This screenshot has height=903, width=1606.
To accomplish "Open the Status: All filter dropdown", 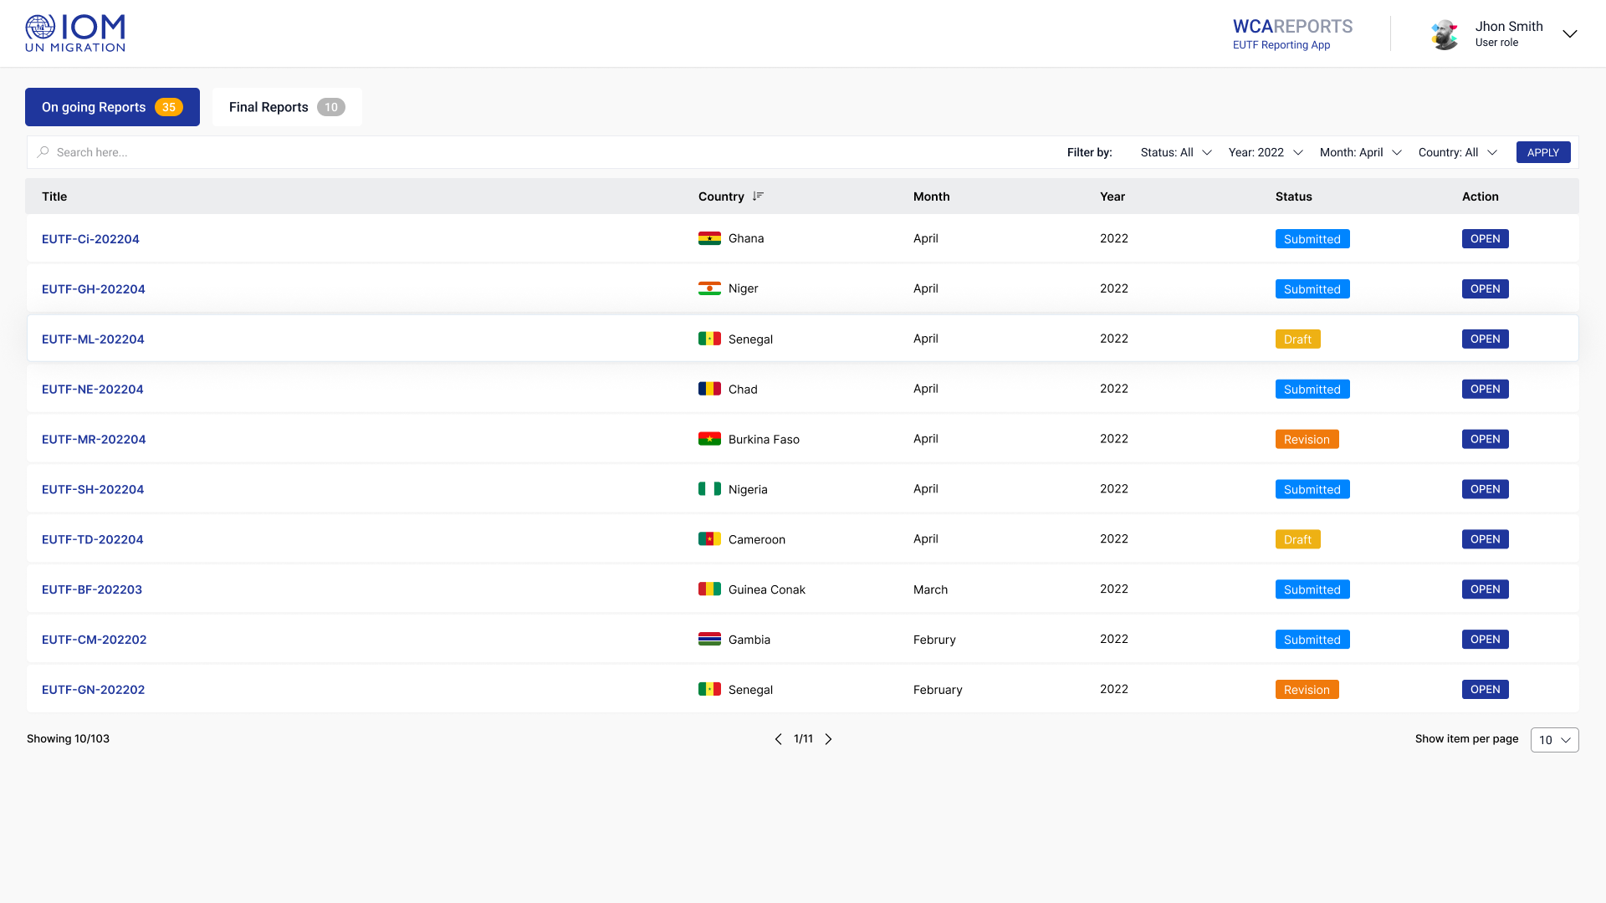I will [x=1176, y=152].
